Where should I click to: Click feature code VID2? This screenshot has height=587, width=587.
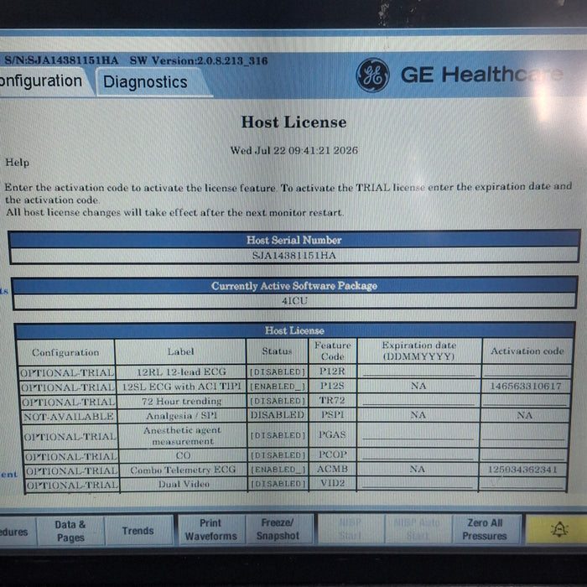tap(332, 483)
